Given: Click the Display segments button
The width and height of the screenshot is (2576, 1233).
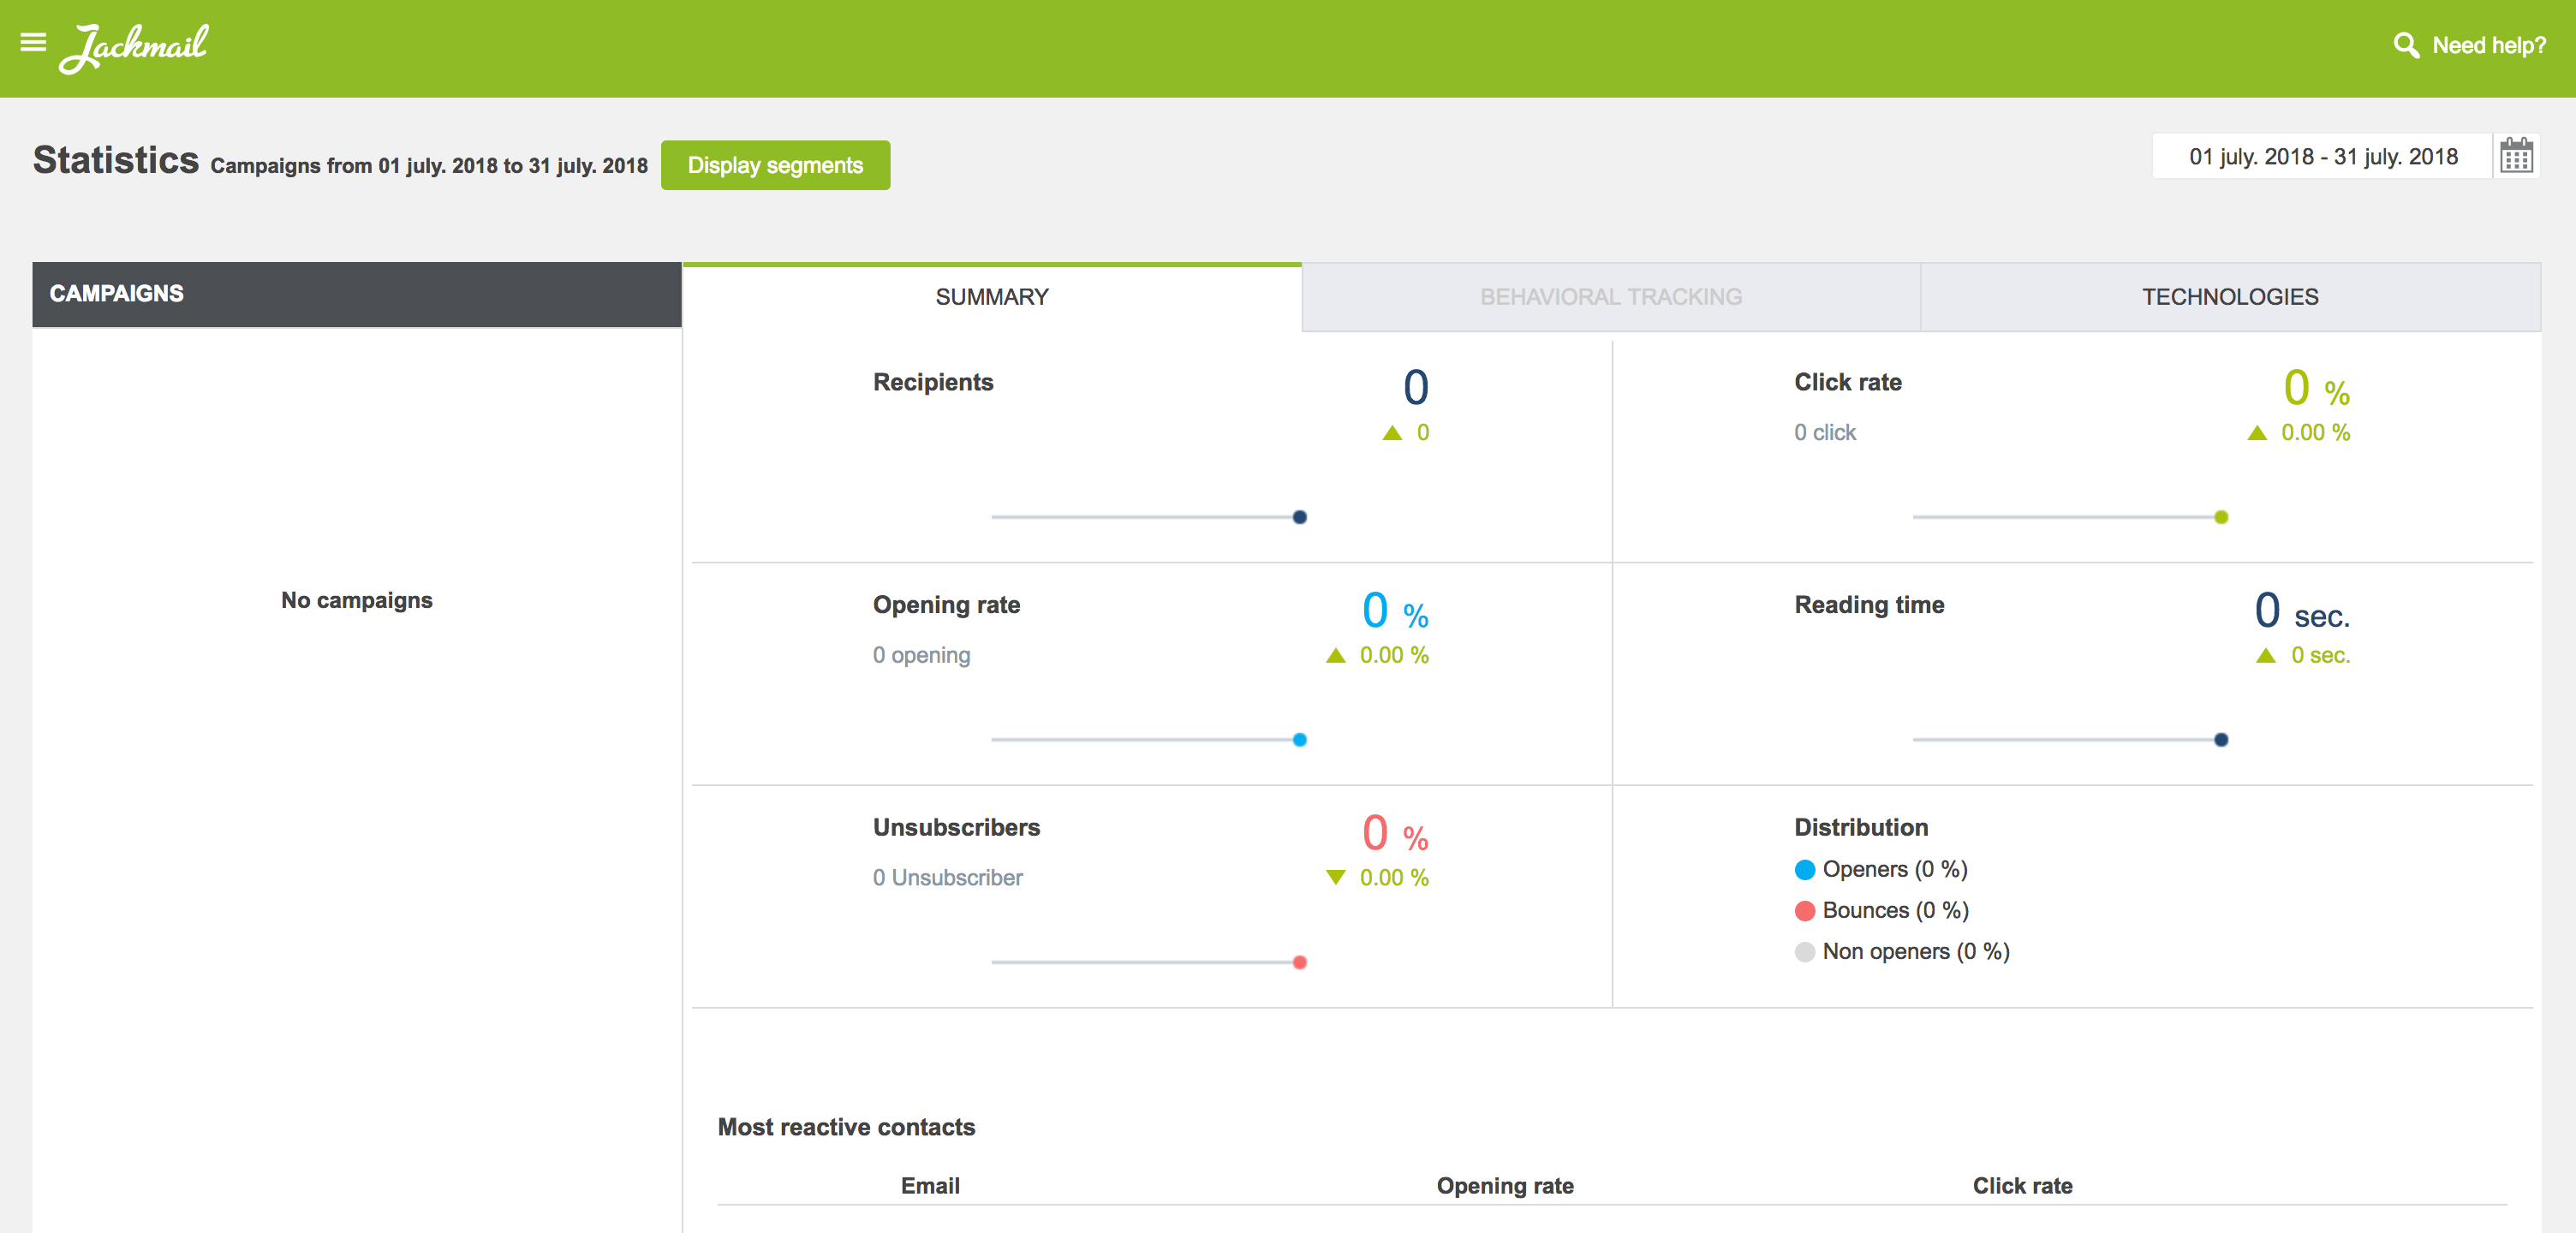Looking at the screenshot, I should tap(775, 164).
